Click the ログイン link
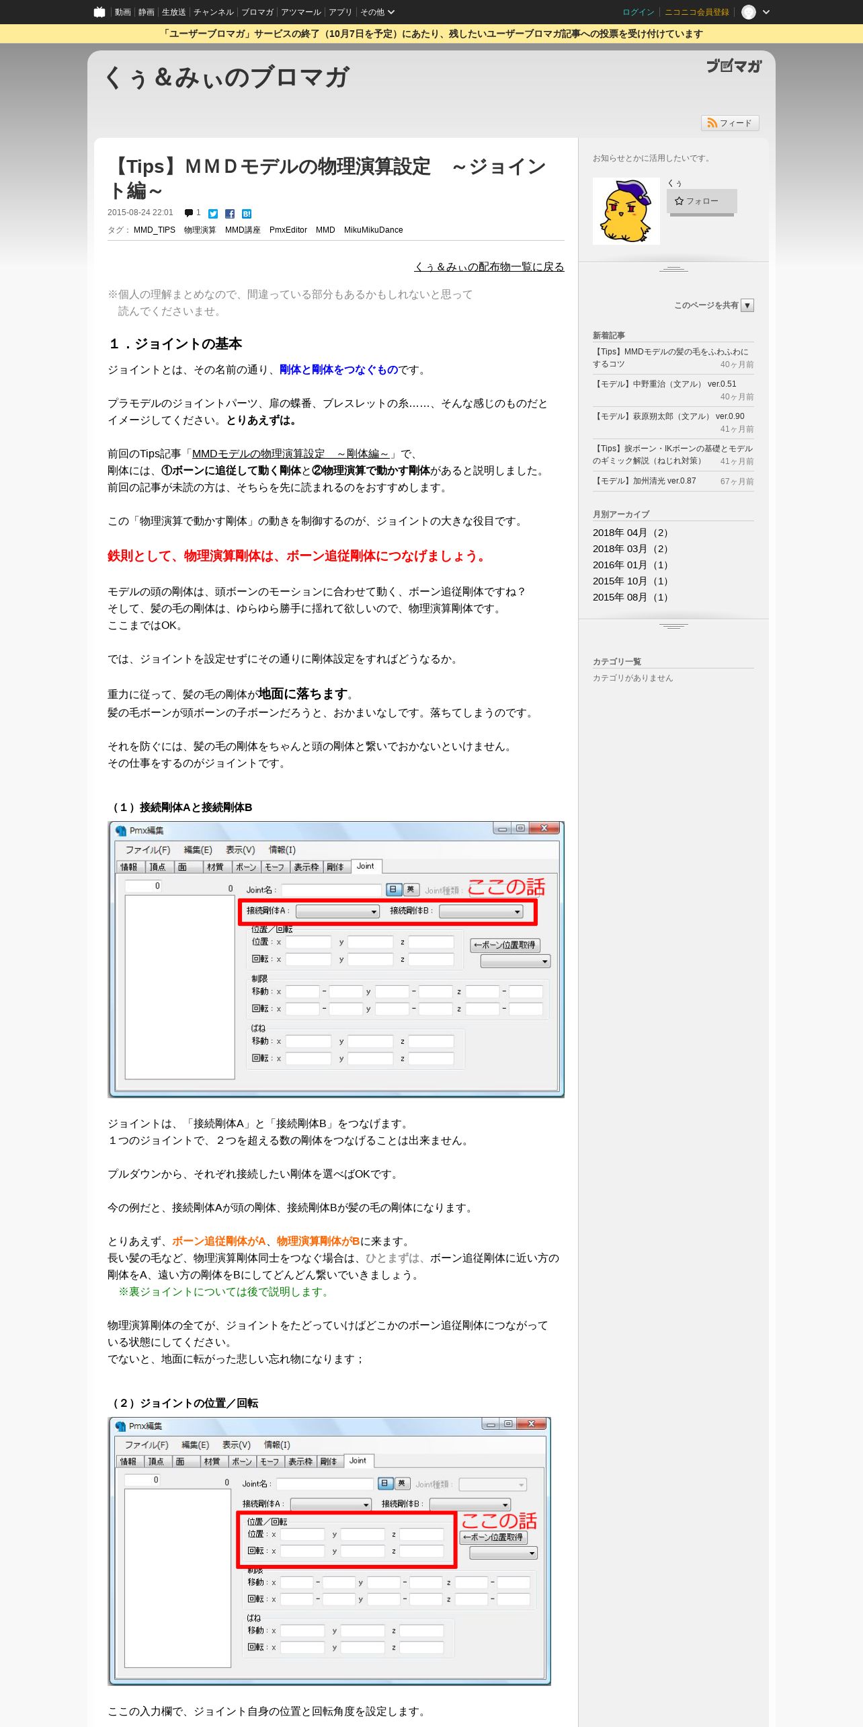The height and width of the screenshot is (1727, 863). point(638,12)
